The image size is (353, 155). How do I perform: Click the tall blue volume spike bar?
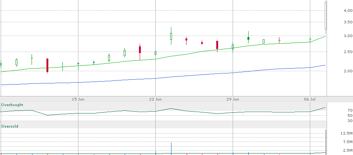pos(171,148)
